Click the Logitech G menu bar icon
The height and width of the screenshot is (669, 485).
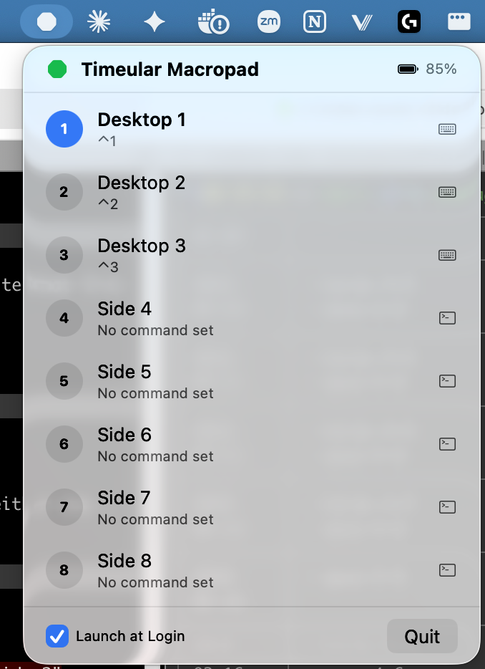click(x=408, y=21)
